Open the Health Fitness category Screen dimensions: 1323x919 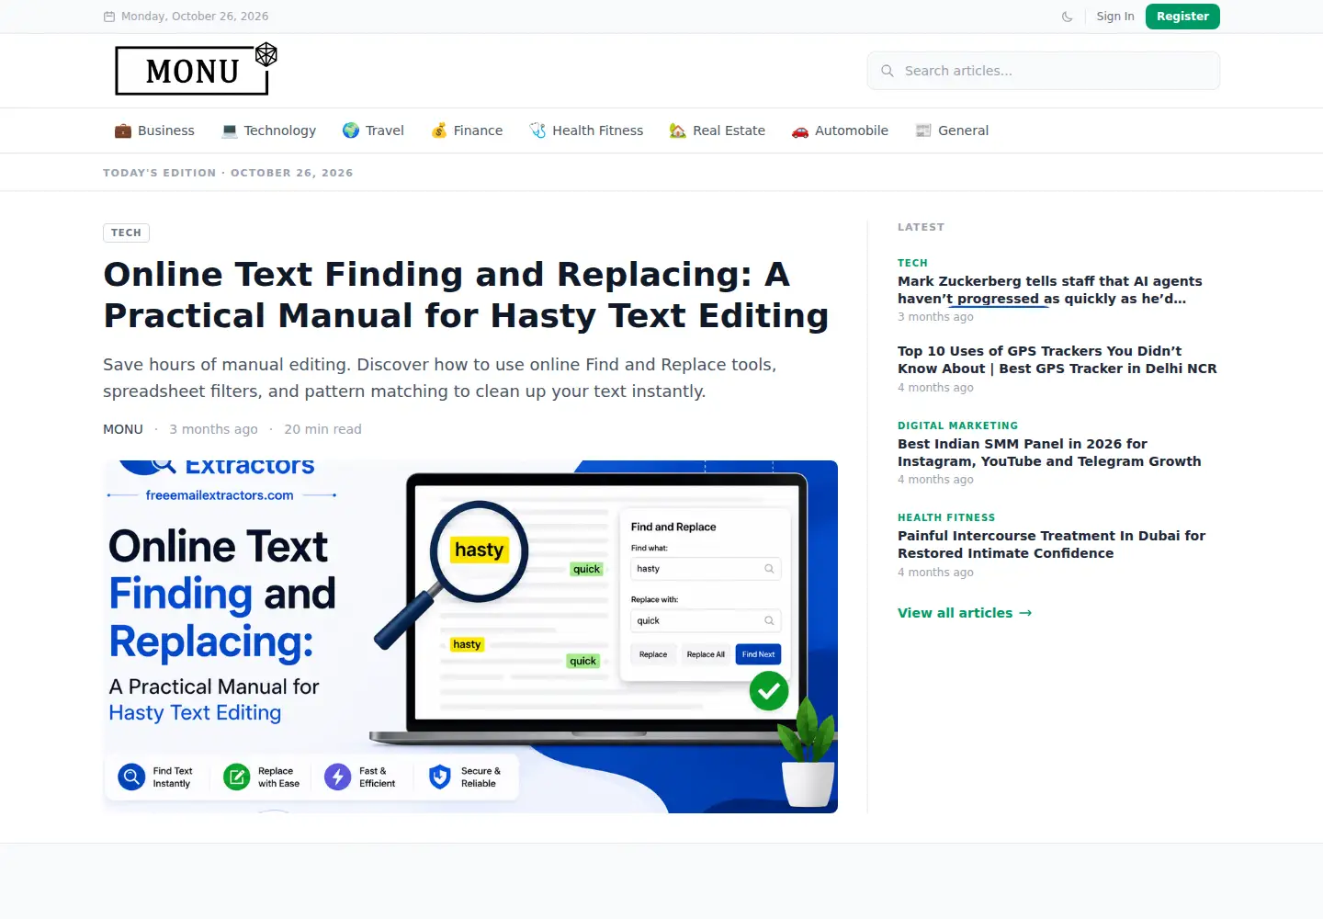[x=586, y=130]
